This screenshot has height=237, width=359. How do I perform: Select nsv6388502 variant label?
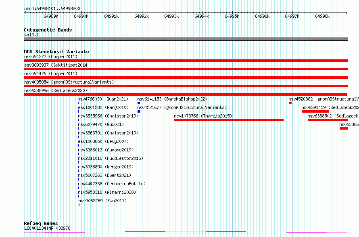tap(333, 116)
